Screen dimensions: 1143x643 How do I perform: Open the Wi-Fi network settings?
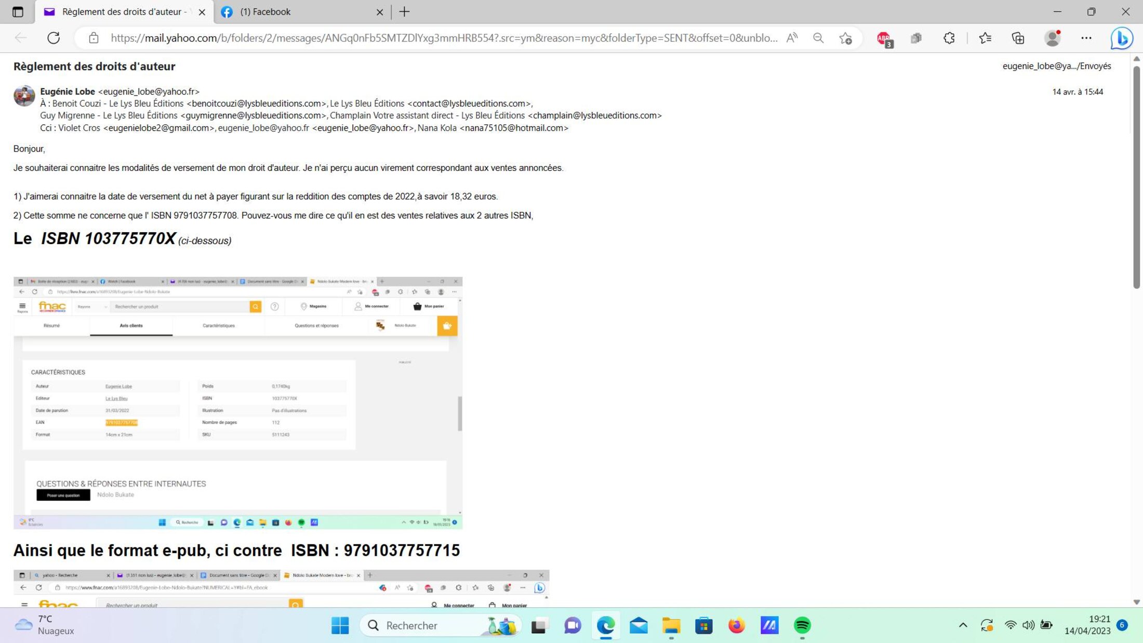point(1011,625)
